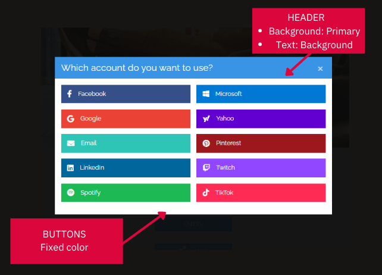Sign in with the Facebook label
The image size is (382, 275).
coord(92,94)
